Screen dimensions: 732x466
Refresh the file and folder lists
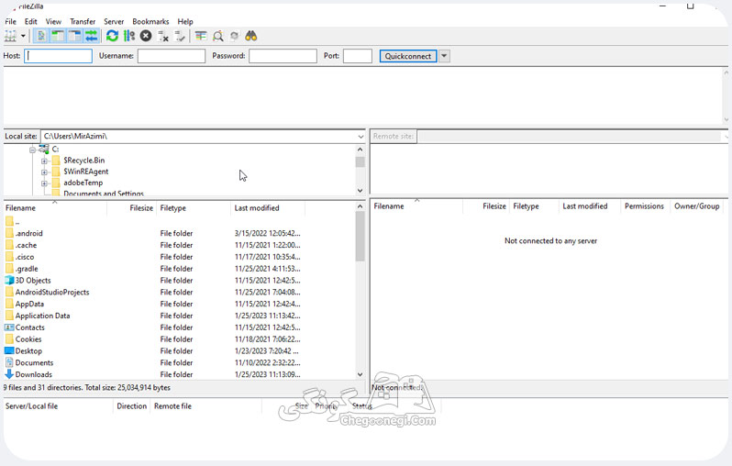(112, 36)
